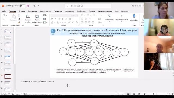Open the slide Layout dropdown
The height and width of the screenshot is (98, 174).
(x=45, y=15)
